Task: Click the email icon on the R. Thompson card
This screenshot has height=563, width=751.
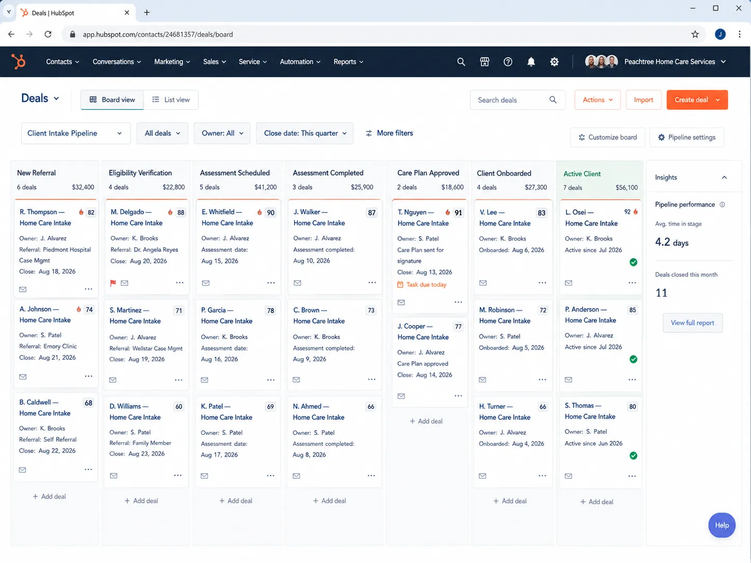Action: 23,289
